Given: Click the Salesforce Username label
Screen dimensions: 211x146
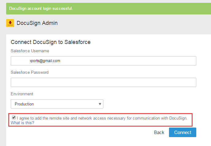Looking at the screenshot, I should [30, 51].
